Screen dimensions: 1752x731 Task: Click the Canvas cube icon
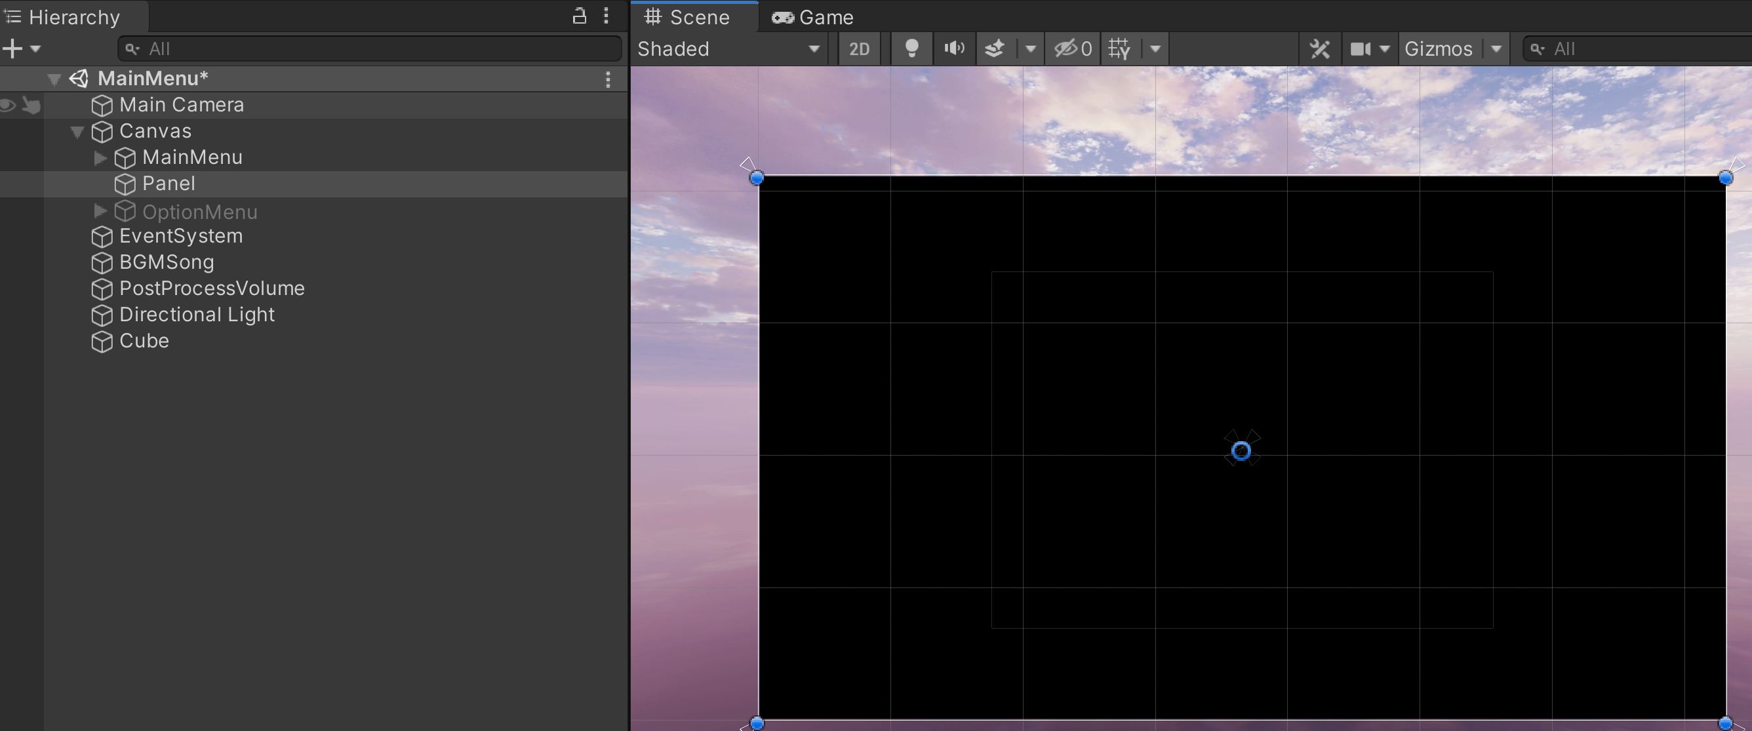[102, 132]
